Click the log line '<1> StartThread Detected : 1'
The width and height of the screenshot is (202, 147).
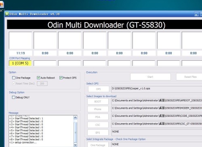(26, 118)
